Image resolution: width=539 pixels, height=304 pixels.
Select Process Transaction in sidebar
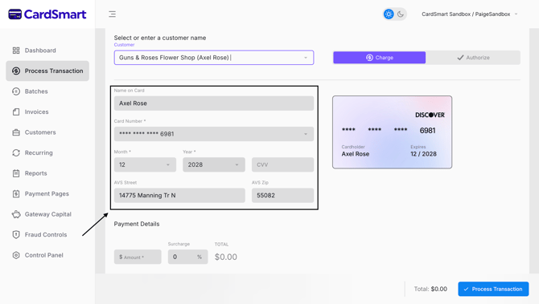[47, 71]
